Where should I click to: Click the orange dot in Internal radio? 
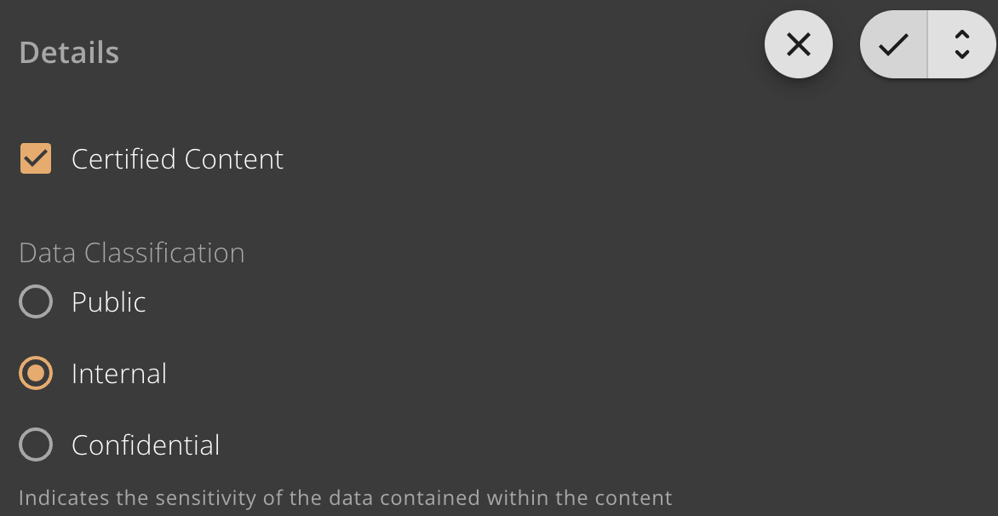(x=36, y=373)
